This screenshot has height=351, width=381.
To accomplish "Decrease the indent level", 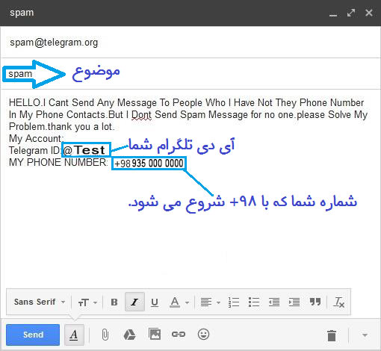I will click(274, 302).
